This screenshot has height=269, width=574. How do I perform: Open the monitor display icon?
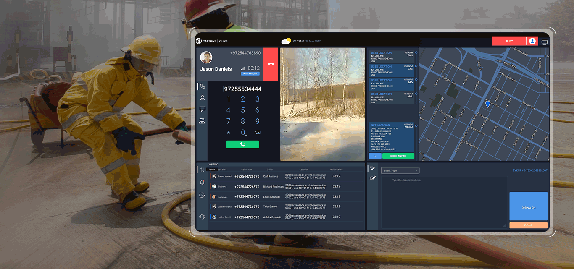pyautogui.click(x=545, y=42)
